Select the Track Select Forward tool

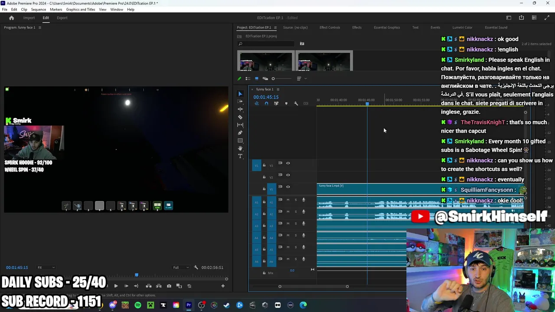[240, 101]
